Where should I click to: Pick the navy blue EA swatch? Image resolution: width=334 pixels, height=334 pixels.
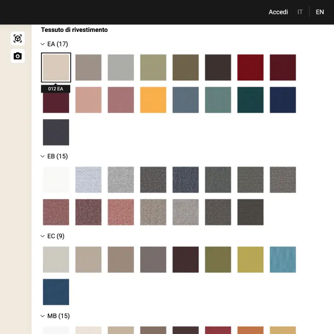tap(282, 100)
